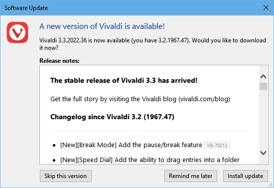Image resolution: width=274 pixels, height=188 pixels.
Task: Click the 'Release notes:' label
Action: 59,61
